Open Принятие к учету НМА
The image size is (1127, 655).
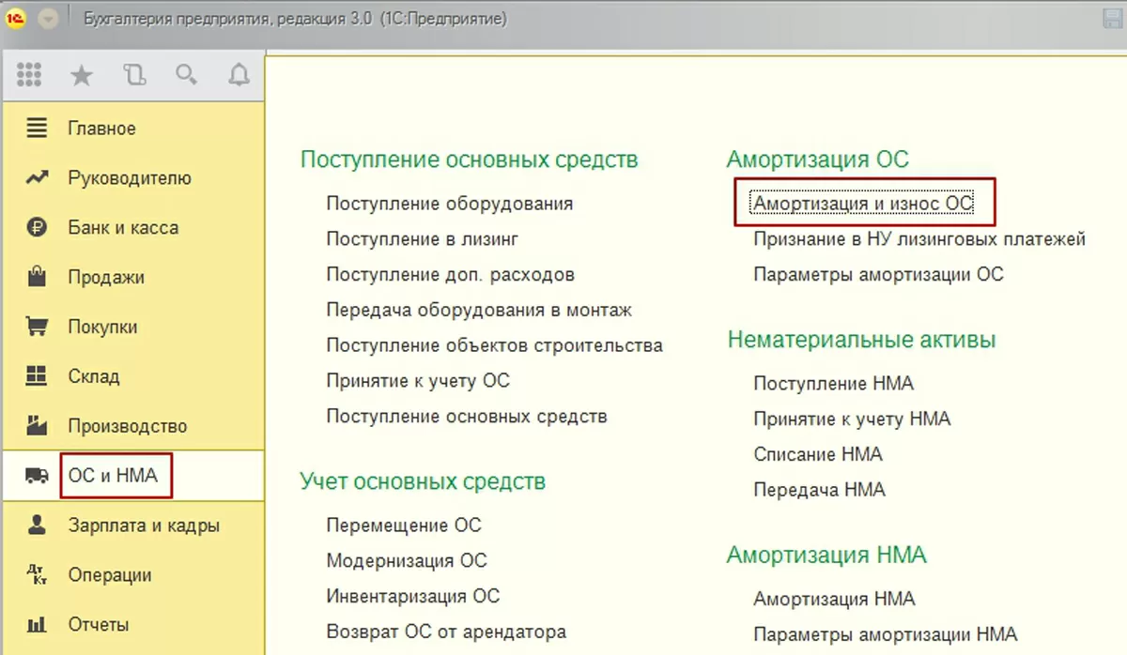[852, 419]
